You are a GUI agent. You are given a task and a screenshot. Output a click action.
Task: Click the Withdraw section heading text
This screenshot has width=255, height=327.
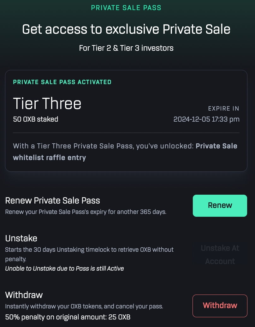[x=24, y=295]
